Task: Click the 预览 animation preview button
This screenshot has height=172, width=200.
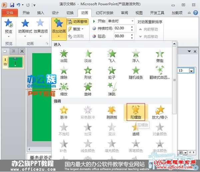Action: point(8,27)
